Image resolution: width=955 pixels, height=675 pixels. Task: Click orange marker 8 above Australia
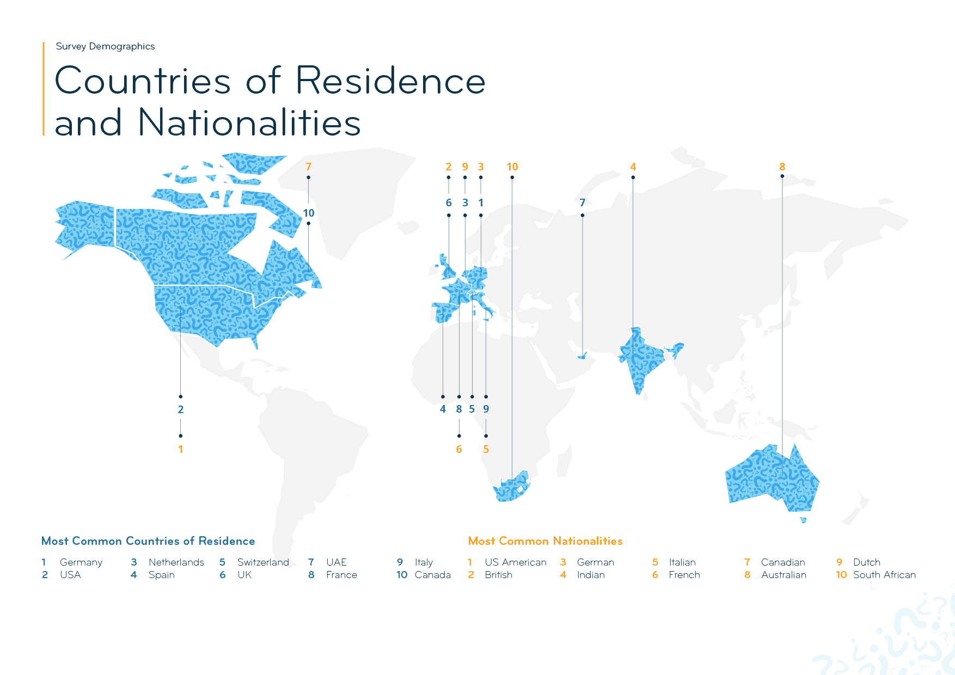tap(782, 167)
